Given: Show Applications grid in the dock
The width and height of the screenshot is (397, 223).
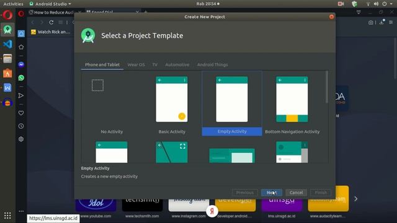Looking at the screenshot, I should [7, 216].
